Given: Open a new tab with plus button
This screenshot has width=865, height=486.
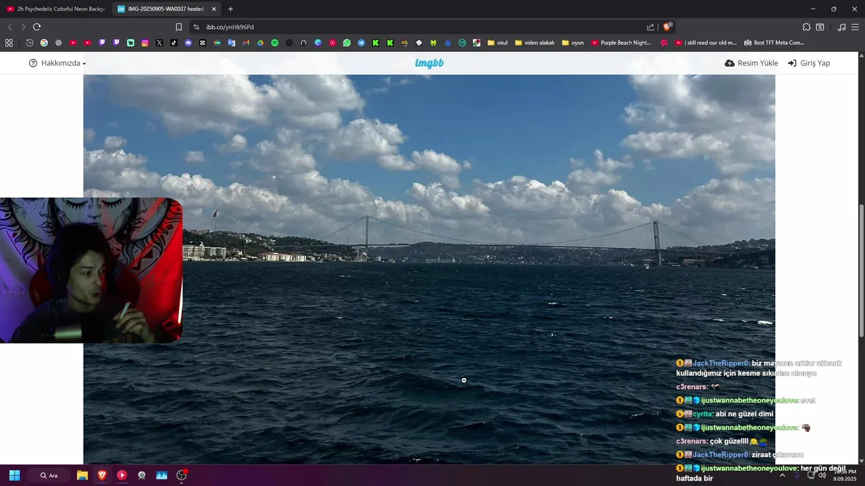Looking at the screenshot, I should (x=230, y=9).
